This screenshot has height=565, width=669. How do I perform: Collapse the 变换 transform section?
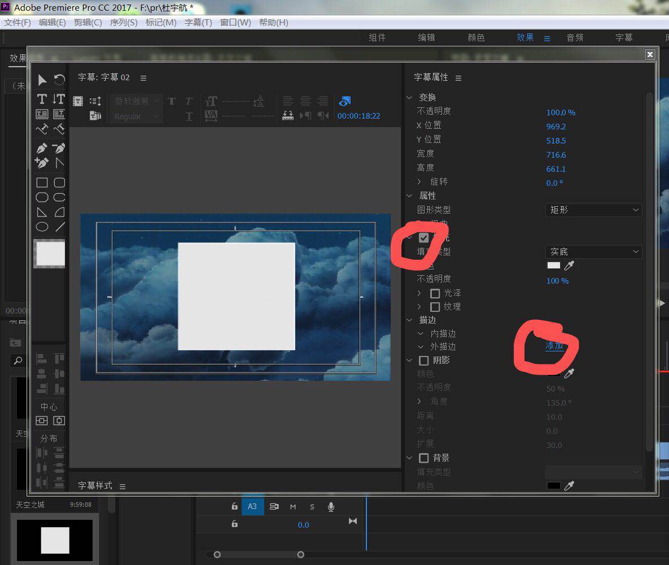pos(410,98)
